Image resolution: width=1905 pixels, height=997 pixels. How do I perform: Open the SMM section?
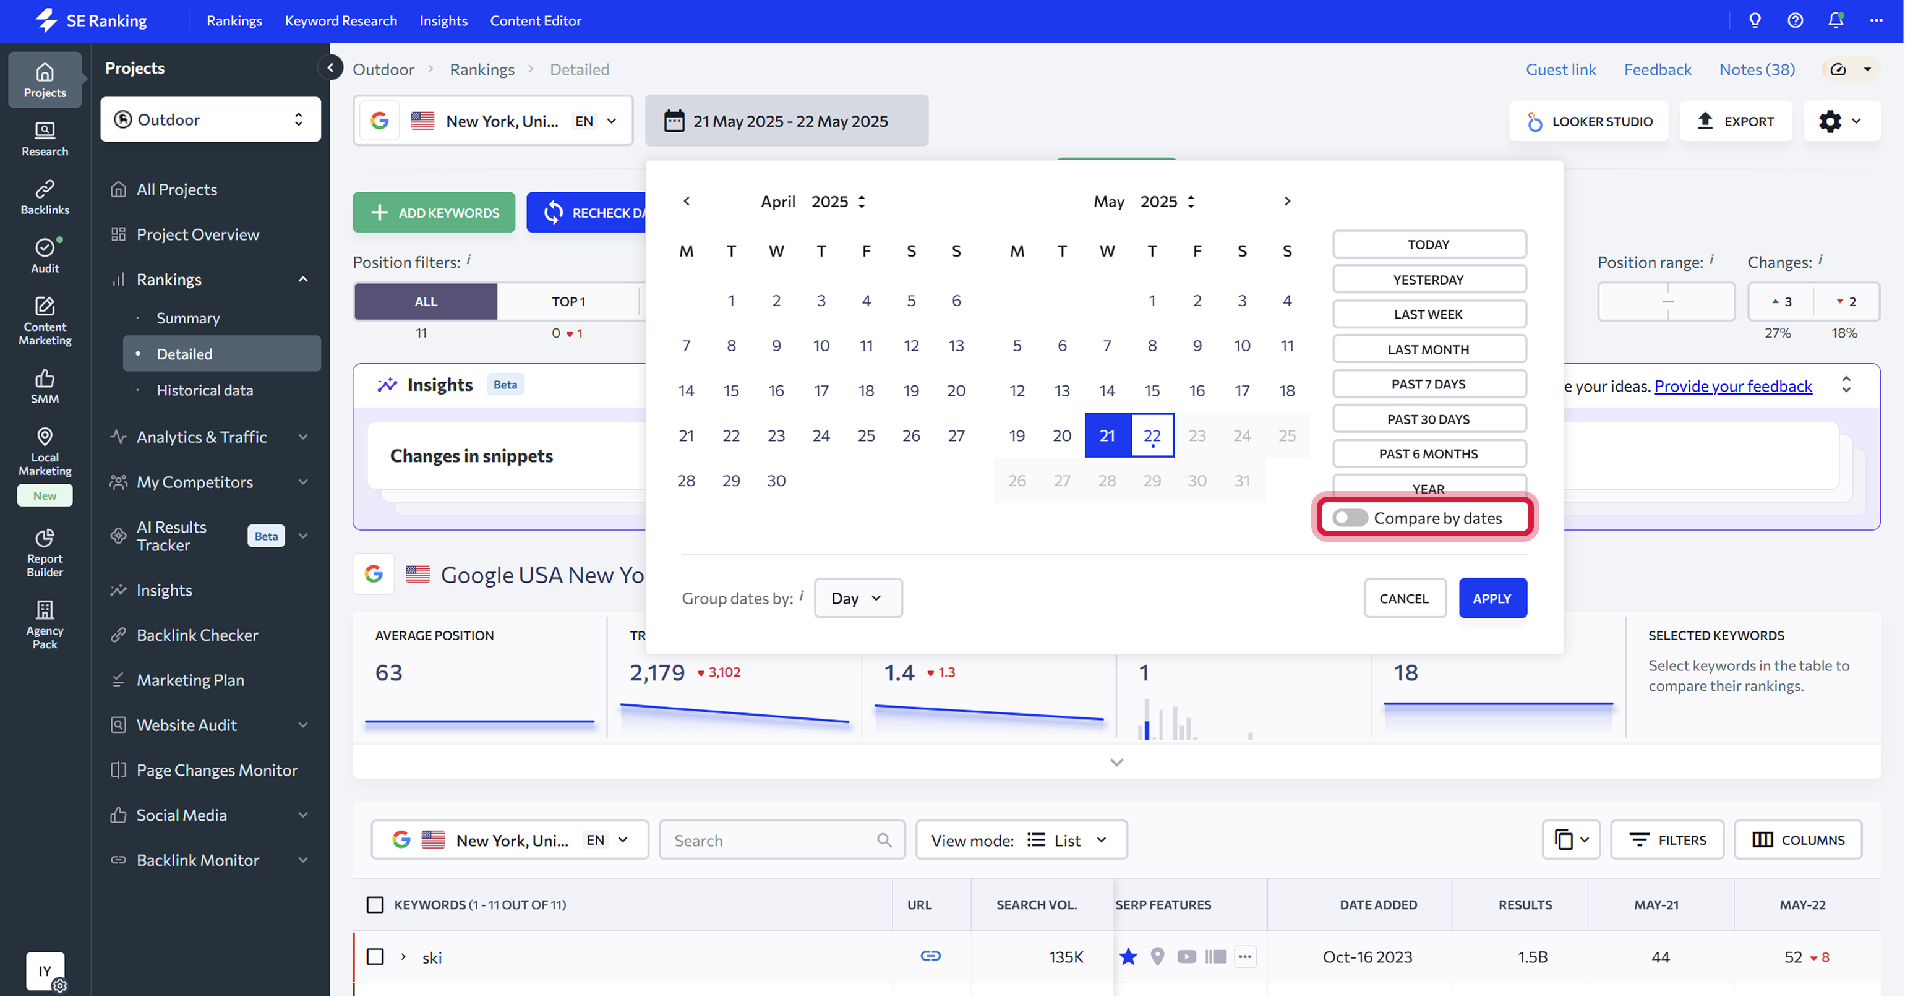(x=45, y=387)
